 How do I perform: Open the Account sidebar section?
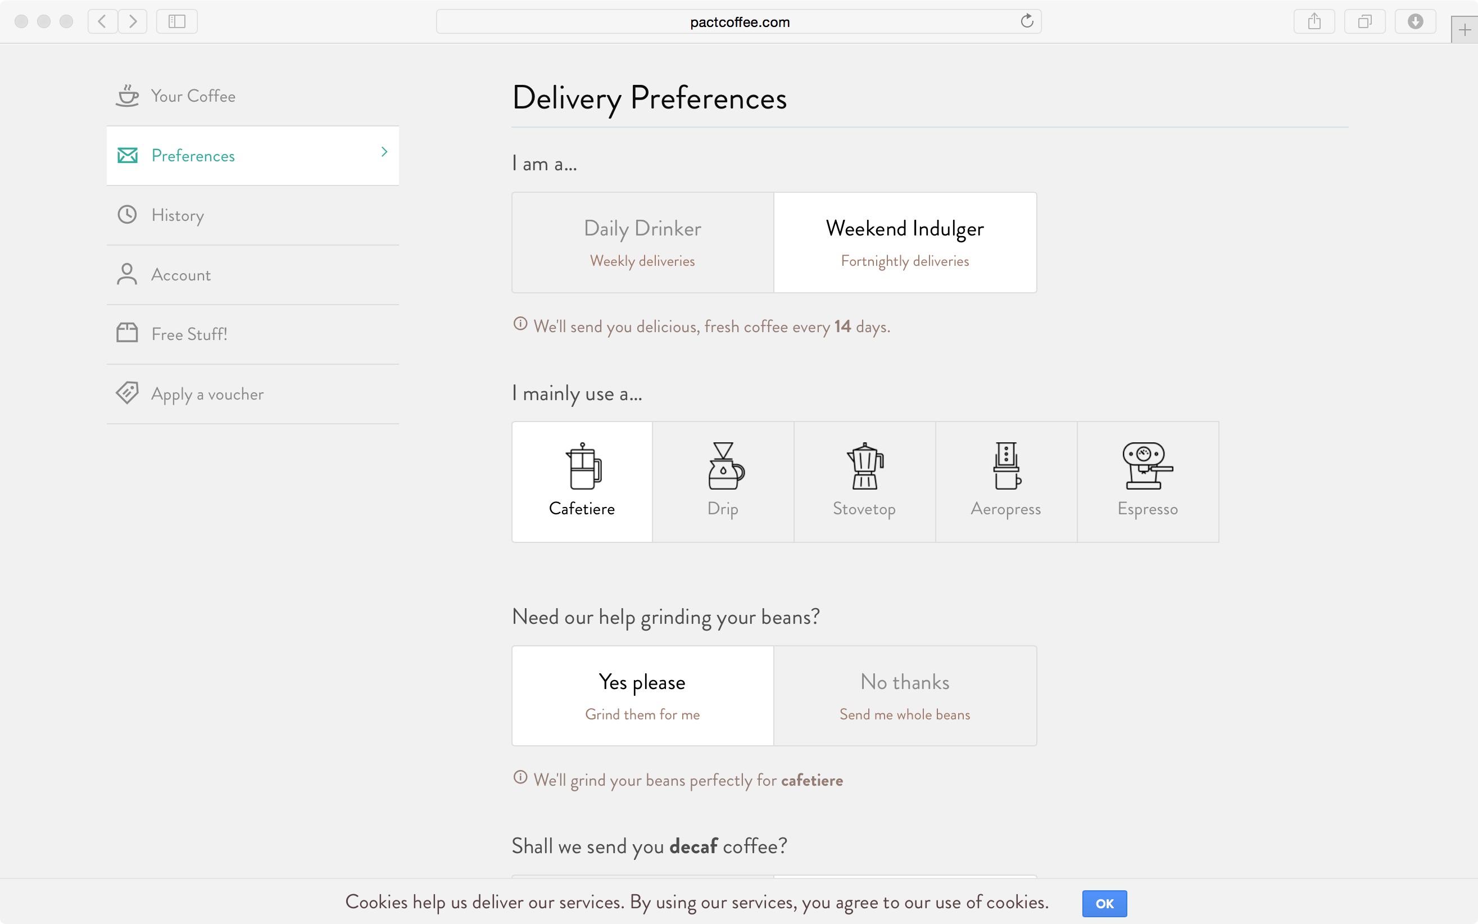181,275
